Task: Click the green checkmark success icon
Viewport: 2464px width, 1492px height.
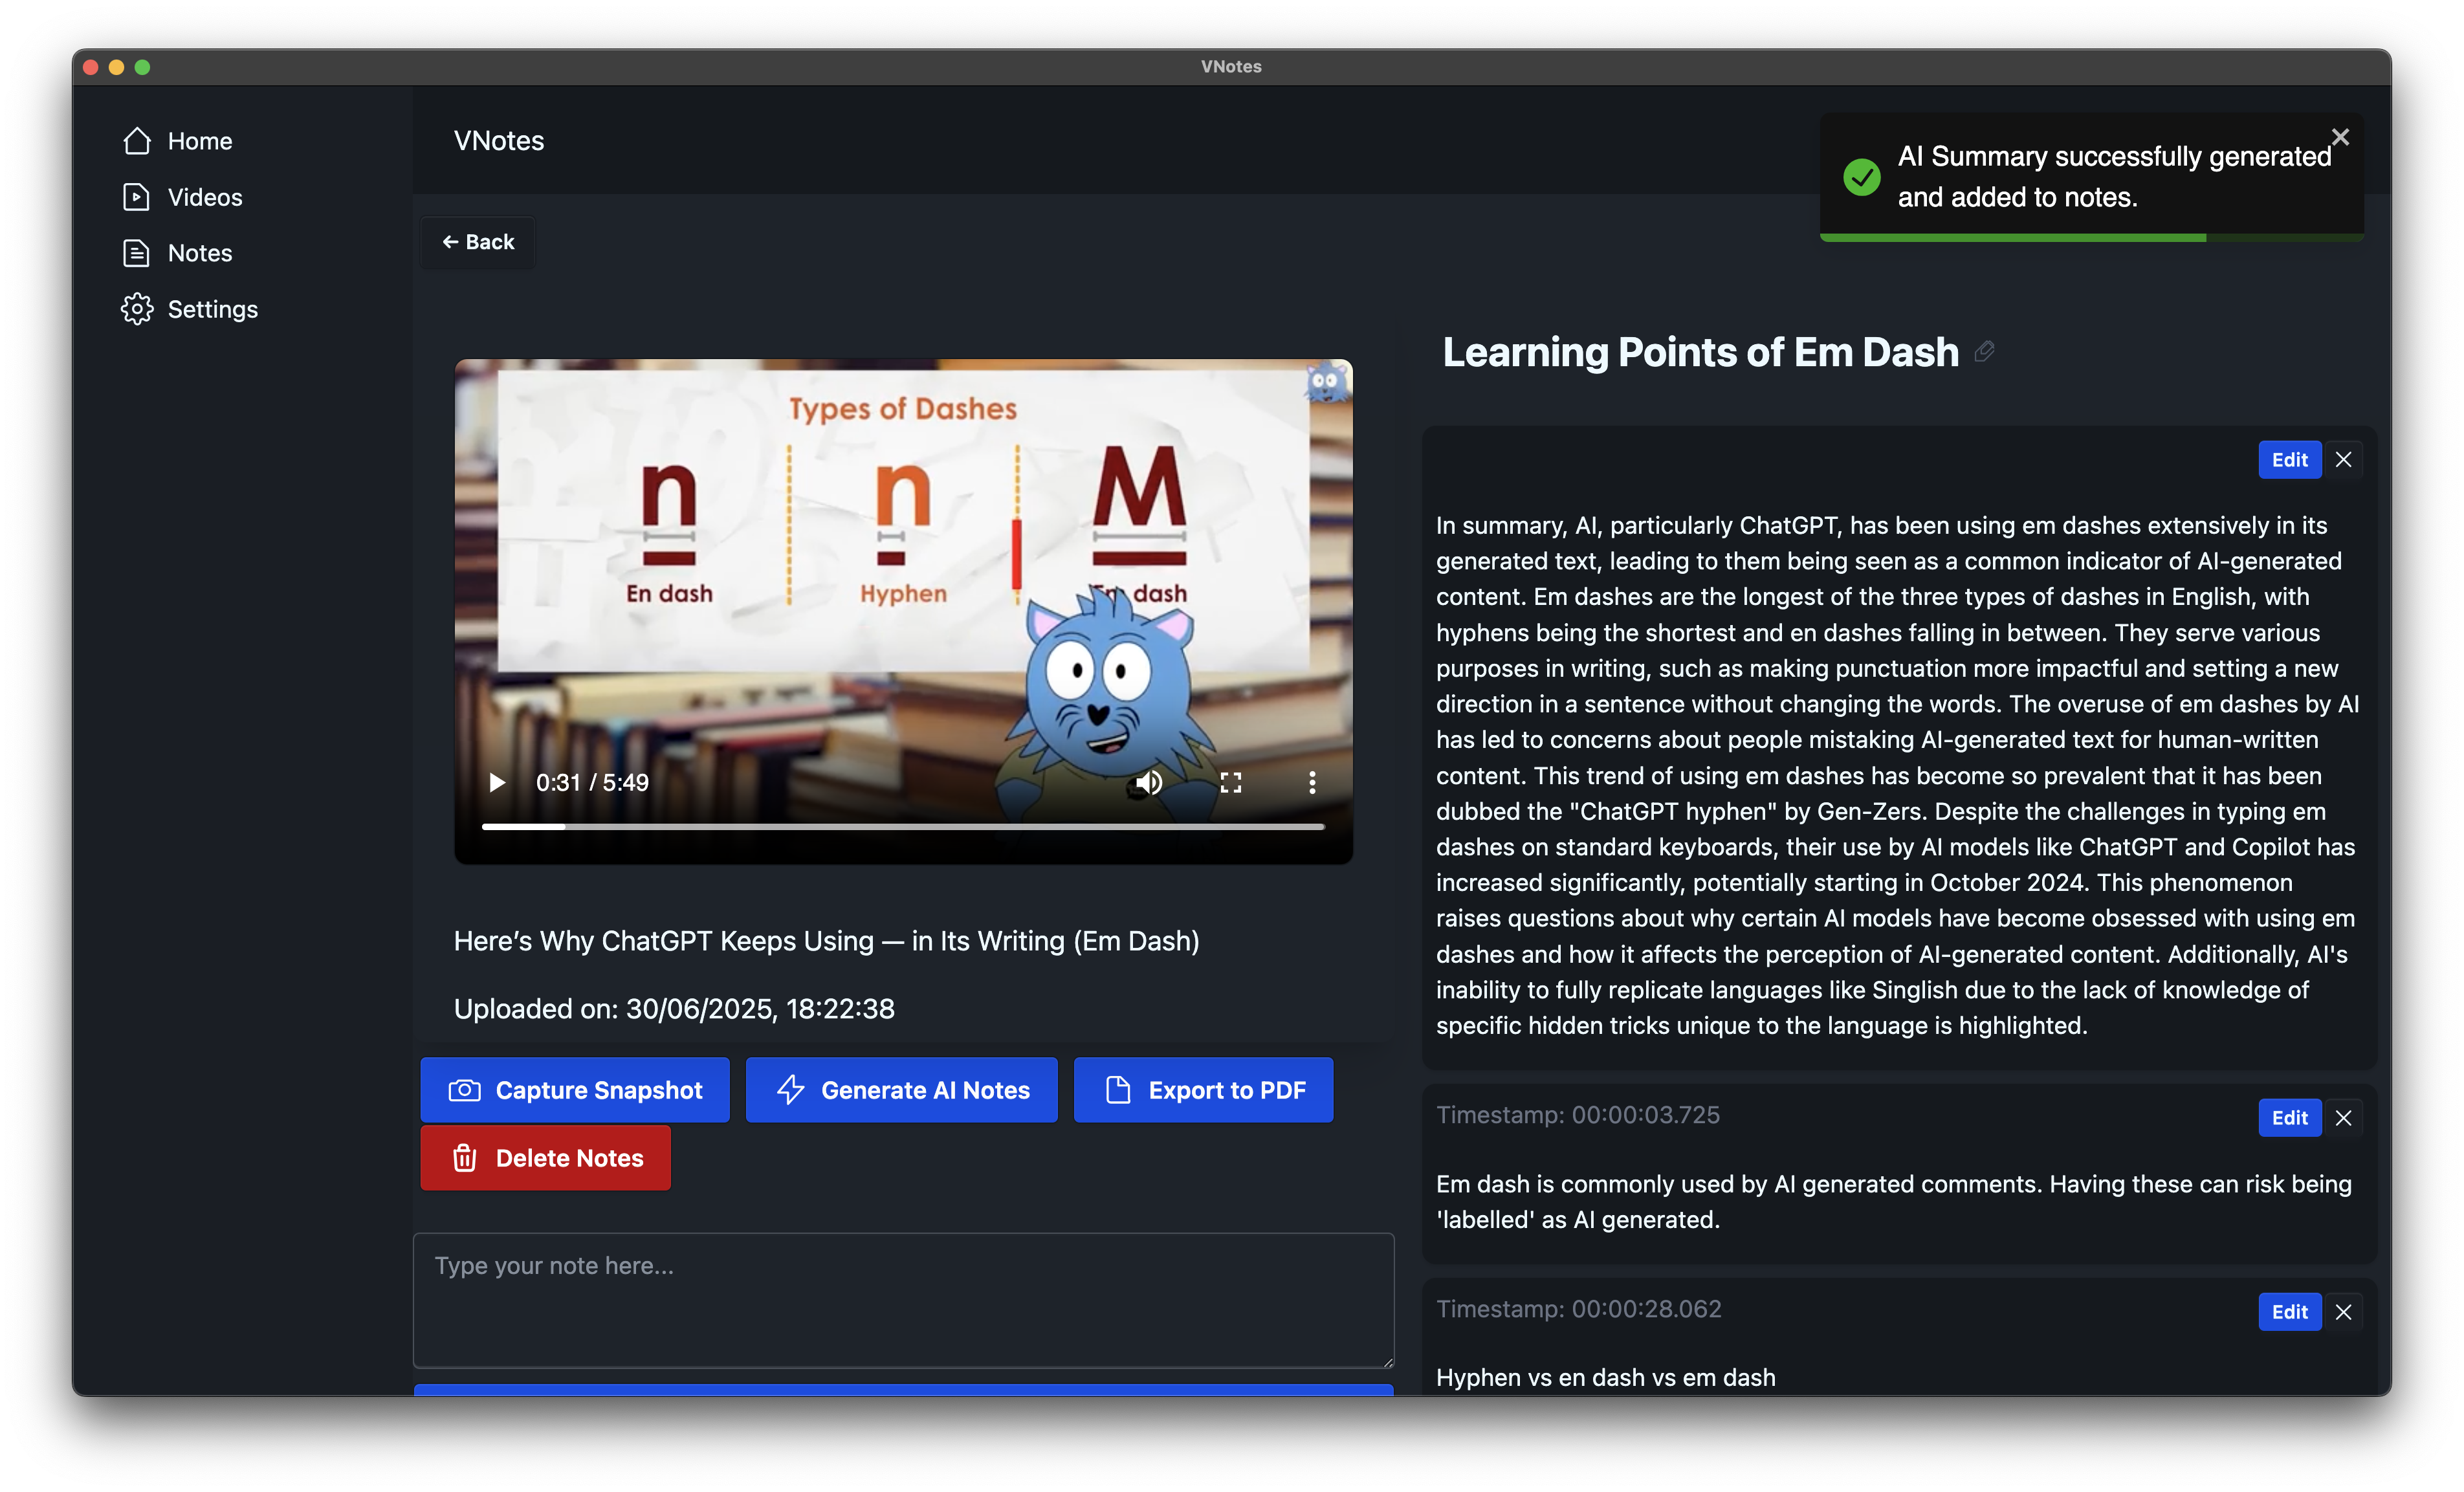Action: click(1862, 177)
